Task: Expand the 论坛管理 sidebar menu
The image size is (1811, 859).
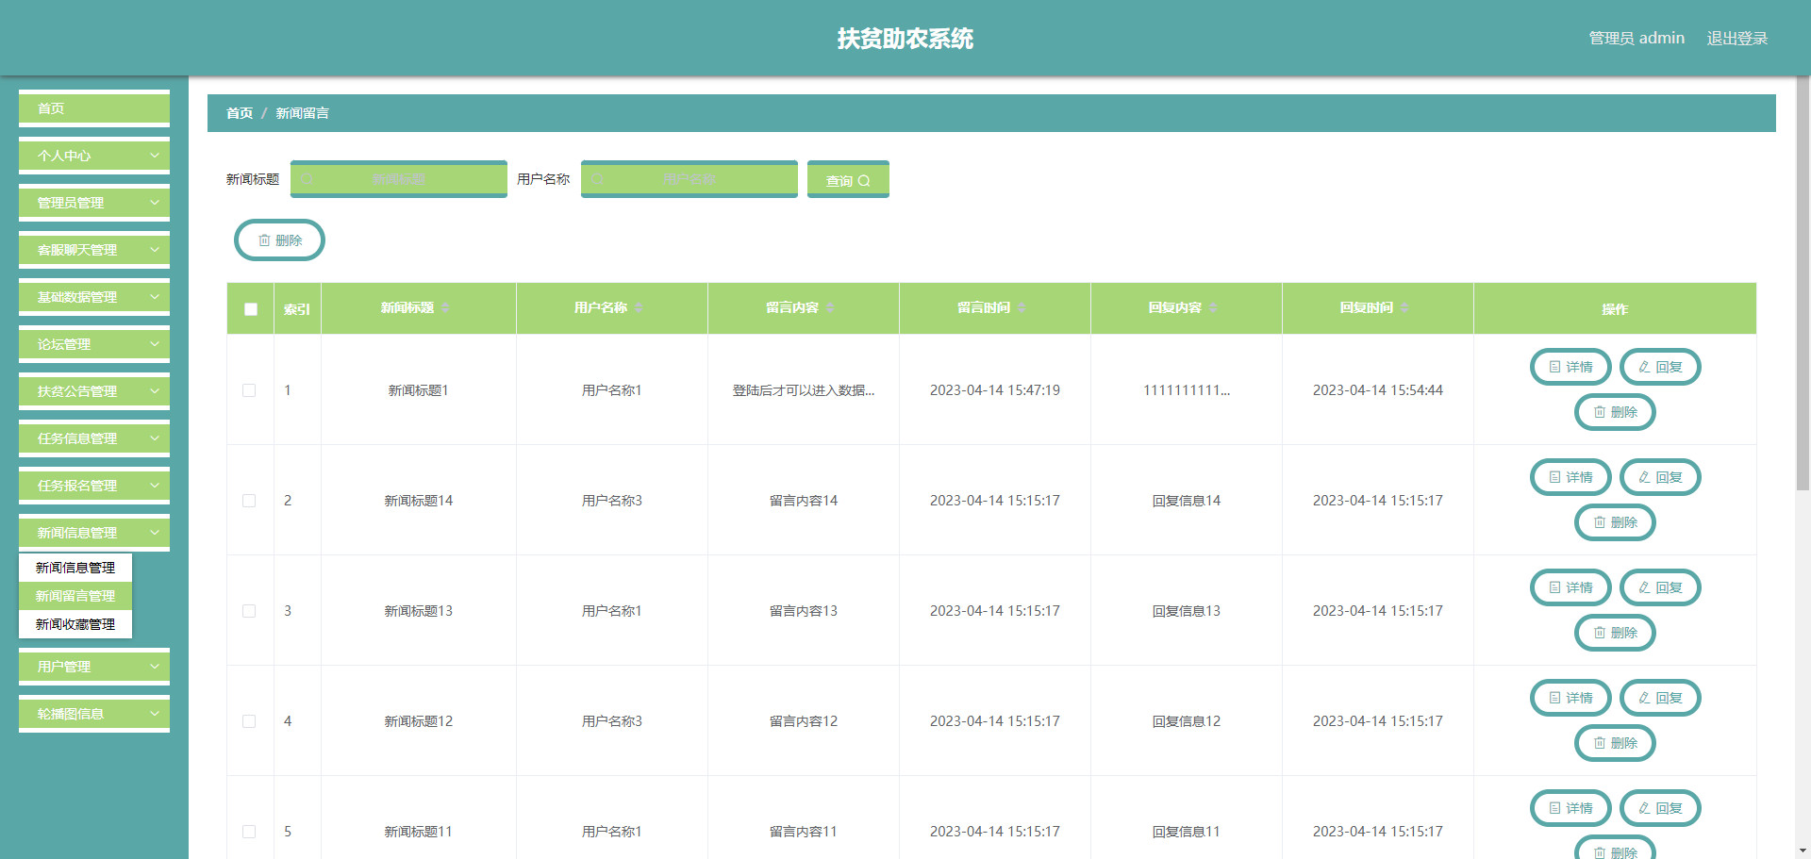Action: coord(94,344)
